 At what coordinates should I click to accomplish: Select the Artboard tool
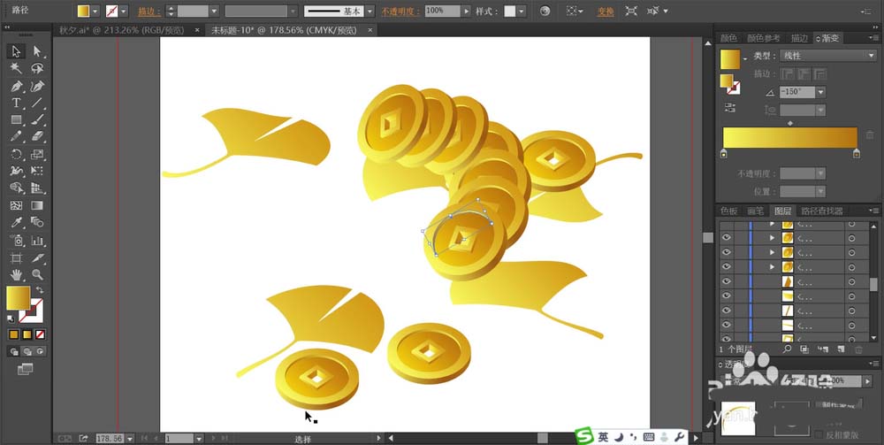coord(16,257)
